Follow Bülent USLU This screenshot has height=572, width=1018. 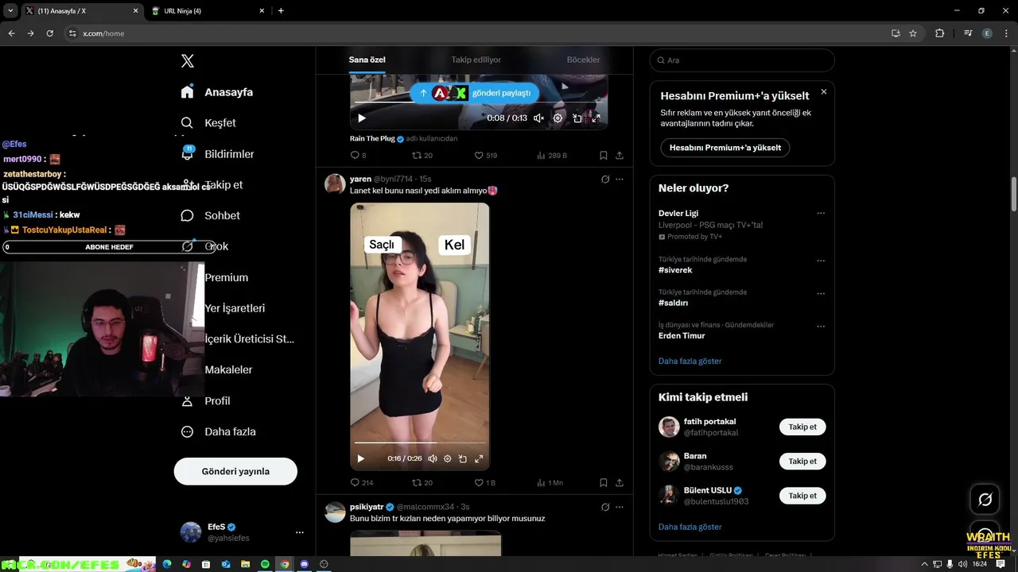pos(802,496)
